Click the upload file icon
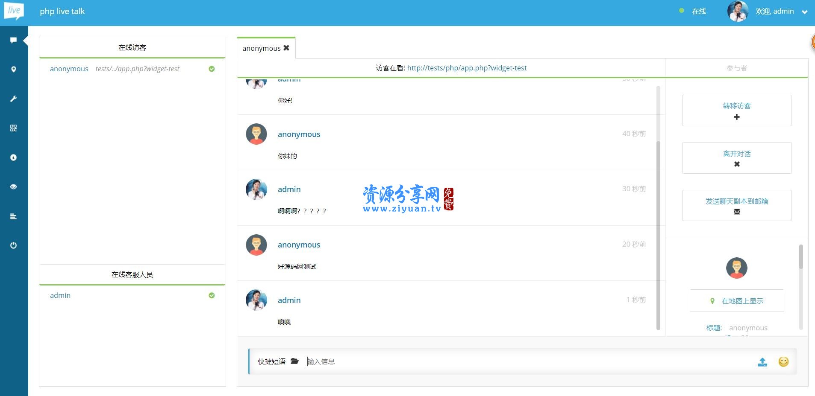 [x=762, y=362]
